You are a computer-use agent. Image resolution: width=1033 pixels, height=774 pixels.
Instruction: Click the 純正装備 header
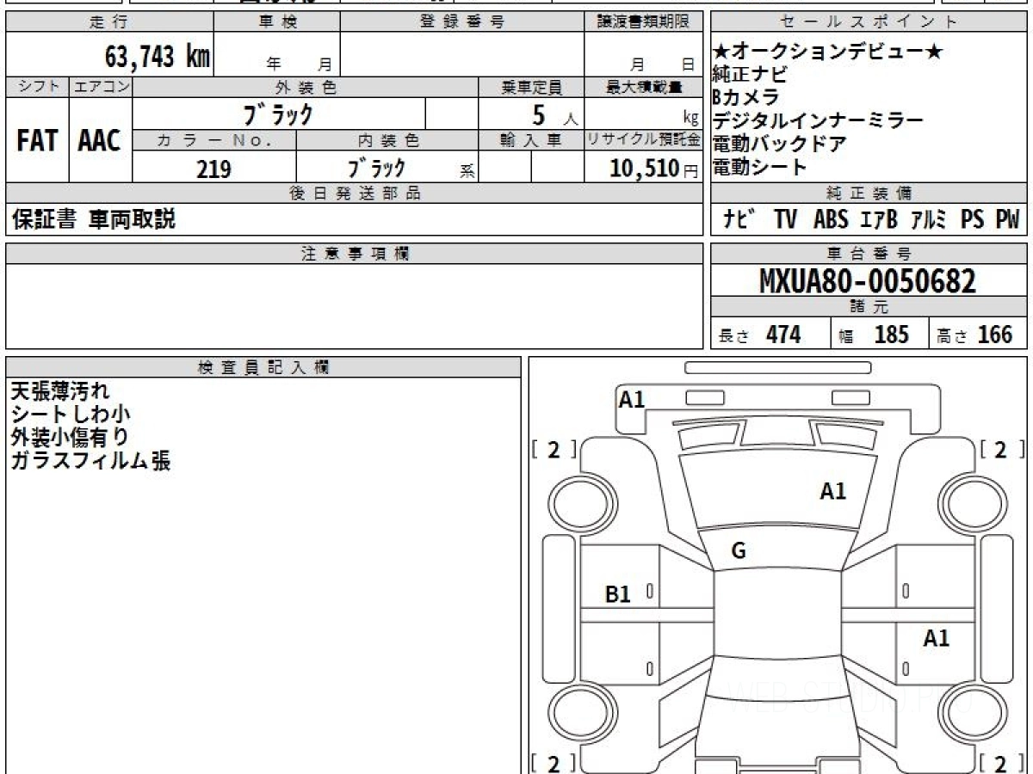click(x=869, y=193)
